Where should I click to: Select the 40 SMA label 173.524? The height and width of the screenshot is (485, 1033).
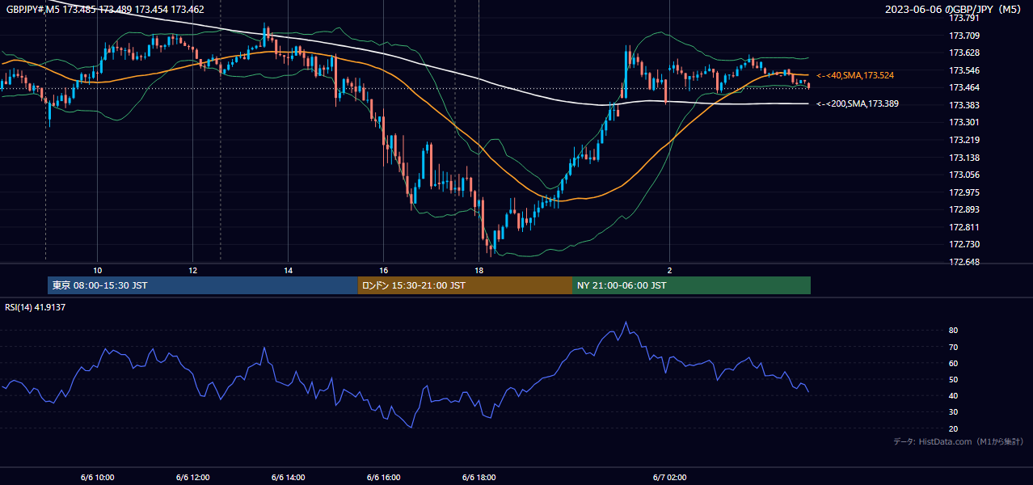point(855,75)
